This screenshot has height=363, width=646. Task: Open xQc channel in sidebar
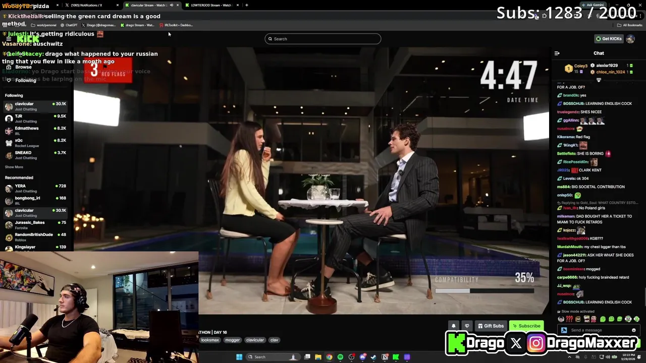pos(35,143)
